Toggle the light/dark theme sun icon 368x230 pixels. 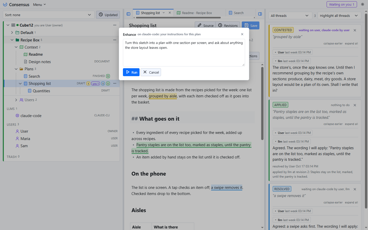pos(362,4)
